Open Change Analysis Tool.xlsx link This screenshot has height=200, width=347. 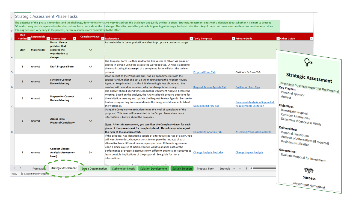click(208, 152)
